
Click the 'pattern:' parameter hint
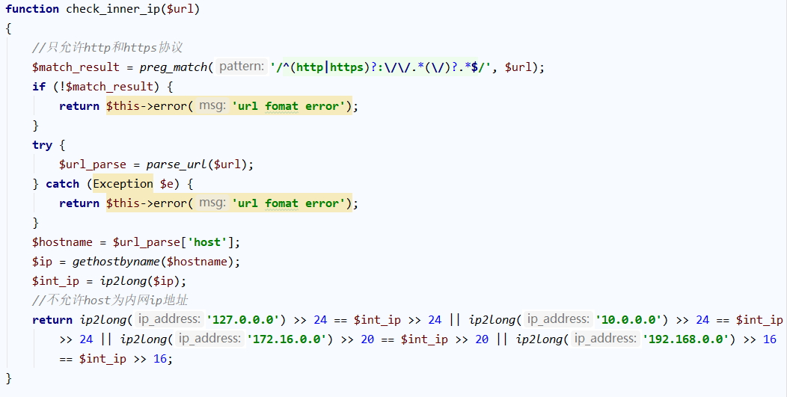coord(242,67)
